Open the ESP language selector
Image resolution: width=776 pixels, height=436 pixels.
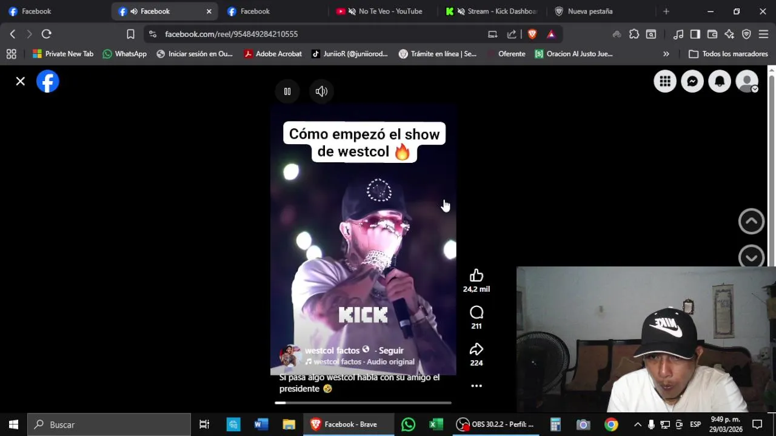(x=695, y=424)
